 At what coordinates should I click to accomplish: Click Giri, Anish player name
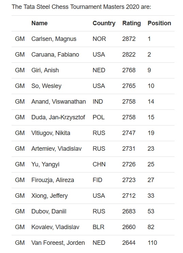point(45,70)
